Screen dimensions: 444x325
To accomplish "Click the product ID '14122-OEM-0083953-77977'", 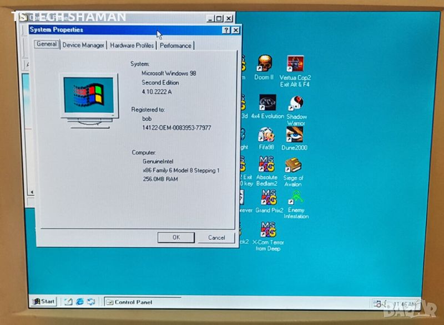I will click(x=176, y=128).
